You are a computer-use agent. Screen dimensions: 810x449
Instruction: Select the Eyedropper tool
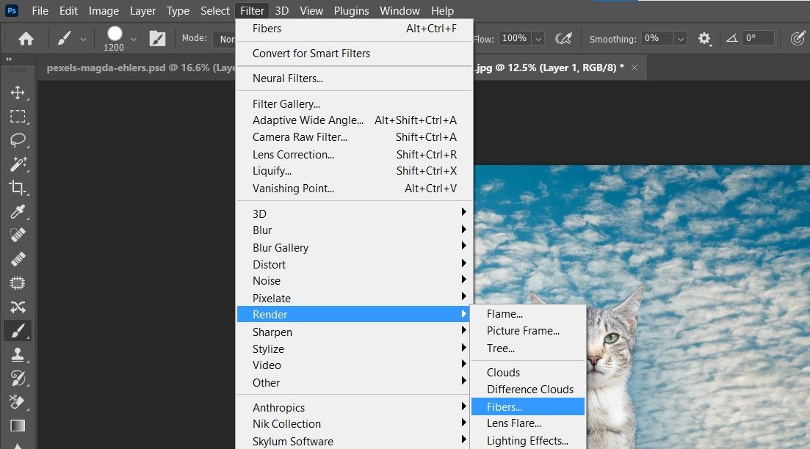coord(18,211)
